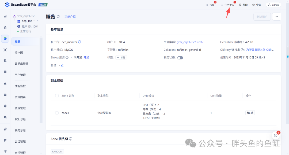Click the shield icon in the left rail
Viewport: 289px width, 155px height.
pos(5,106)
